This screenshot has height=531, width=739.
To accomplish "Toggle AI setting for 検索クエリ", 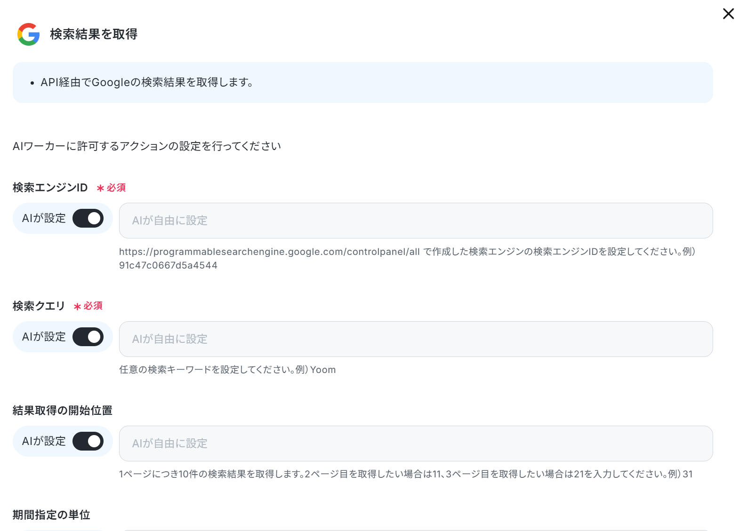I will (x=88, y=337).
